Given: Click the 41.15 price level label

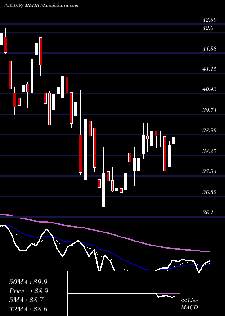Looking at the screenshot, I should (210, 69).
